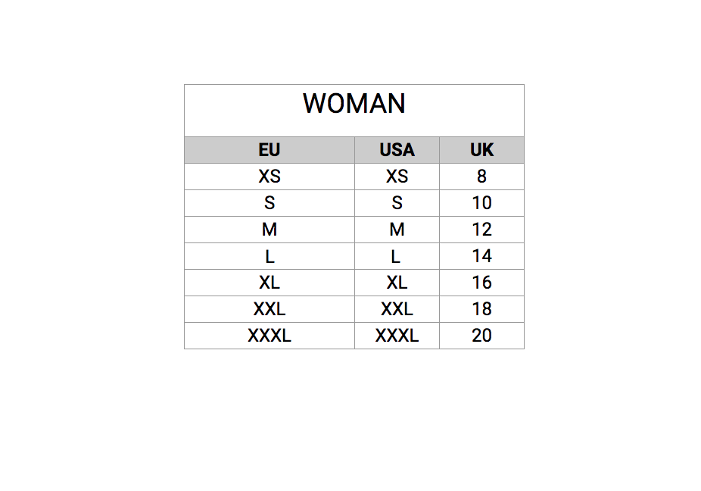This screenshot has width=701, height=491.
Task: Click the EU M size cell
Action: [x=269, y=230]
